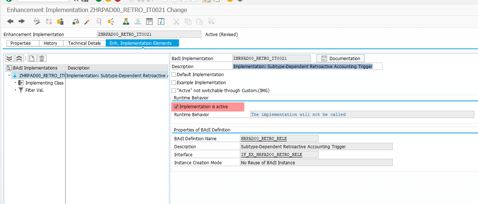Screen dimensions: 478x204
Task: Click Description column header in tree
Action: (117, 68)
